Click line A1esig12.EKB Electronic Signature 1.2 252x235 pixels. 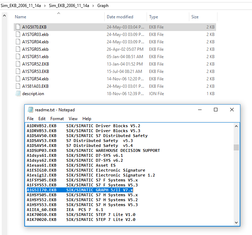91,175
